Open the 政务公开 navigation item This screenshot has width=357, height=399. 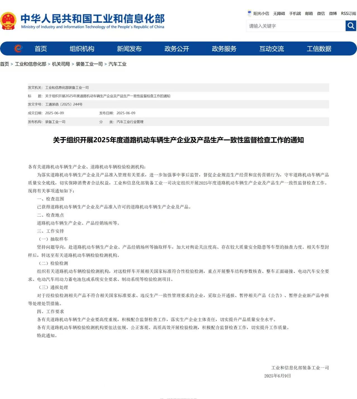tap(177, 49)
